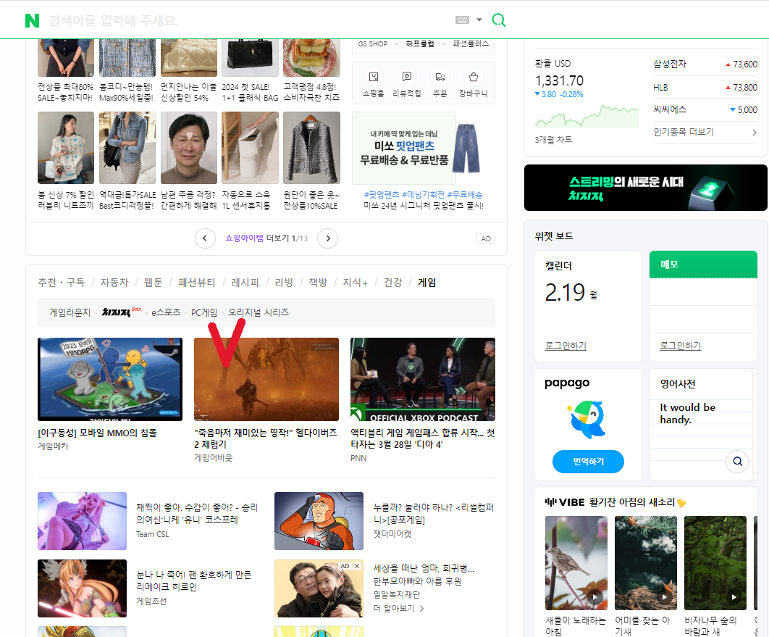Open the on-screen keyboard icon
The height and width of the screenshot is (637, 769).
coord(462,20)
